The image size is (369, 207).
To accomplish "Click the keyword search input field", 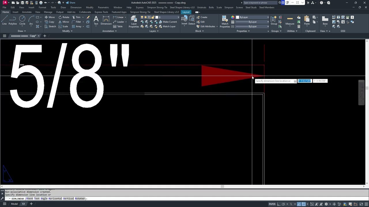I will click(x=260, y=3).
